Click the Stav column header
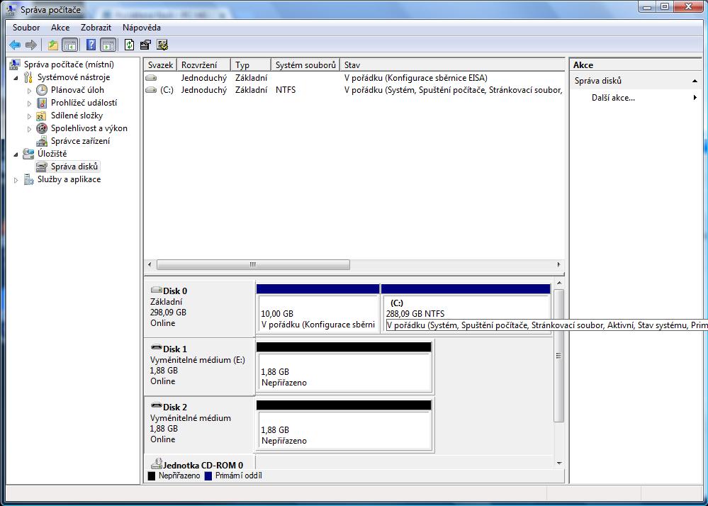The height and width of the screenshot is (506, 708). [x=451, y=64]
